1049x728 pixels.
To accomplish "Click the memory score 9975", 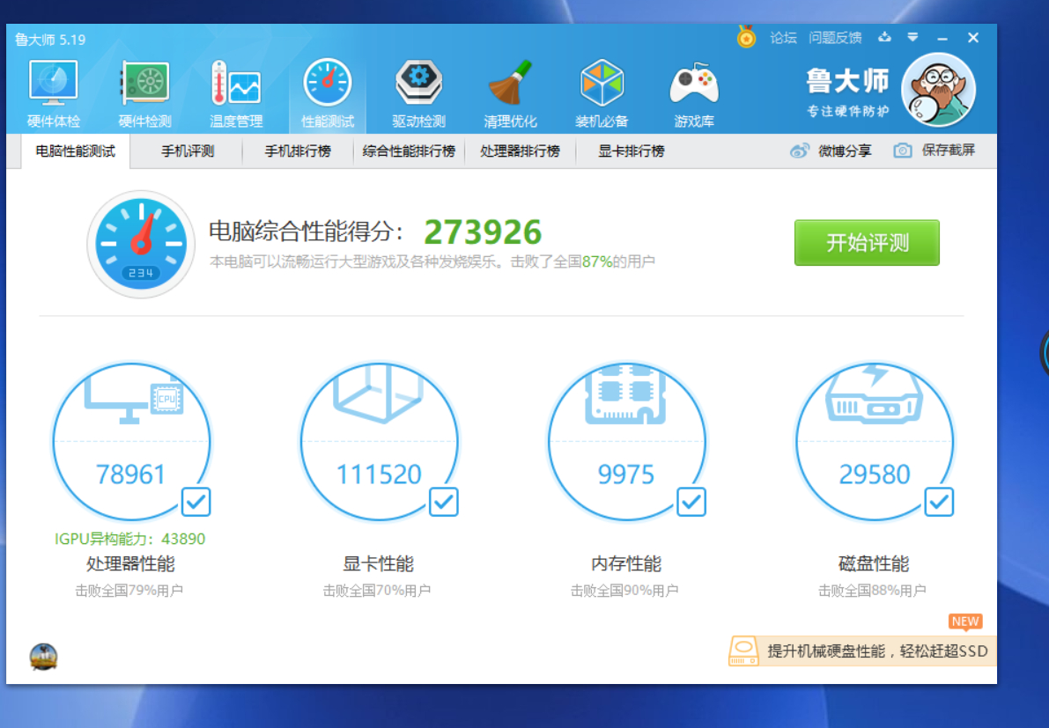I will tap(625, 474).
